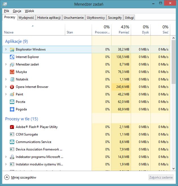
Task: Click the 14,8 MB memory value
Action: (123, 157)
